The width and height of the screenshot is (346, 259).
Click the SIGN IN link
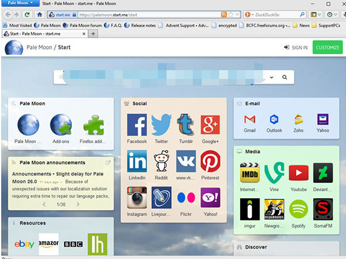[x=296, y=47]
